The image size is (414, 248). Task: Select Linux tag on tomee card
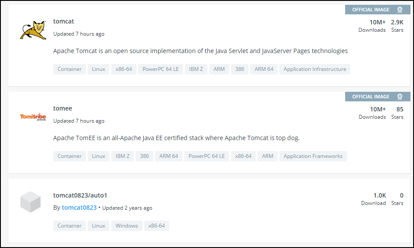[x=98, y=156]
